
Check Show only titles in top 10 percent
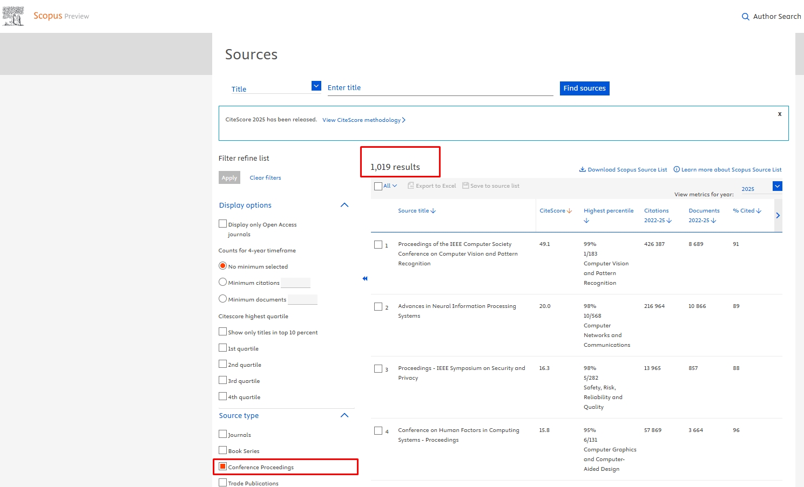tap(222, 332)
